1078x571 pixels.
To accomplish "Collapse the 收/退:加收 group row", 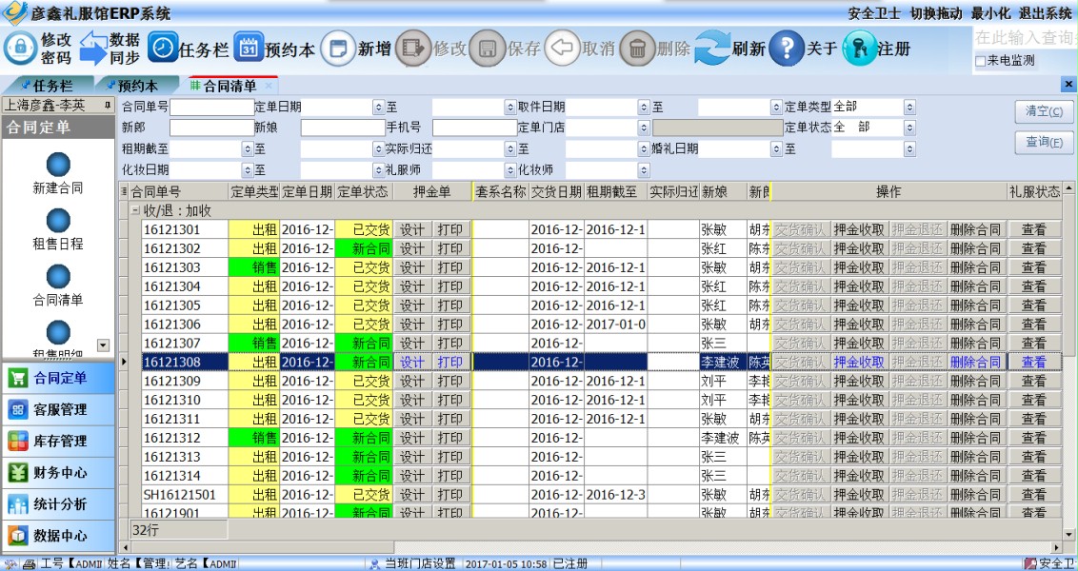I will pos(135,210).
